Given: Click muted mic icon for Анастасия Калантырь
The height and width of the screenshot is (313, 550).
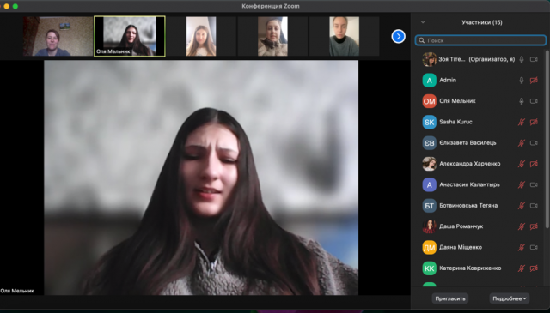Looking at the screenshot, I should click(x=522, y=185).
